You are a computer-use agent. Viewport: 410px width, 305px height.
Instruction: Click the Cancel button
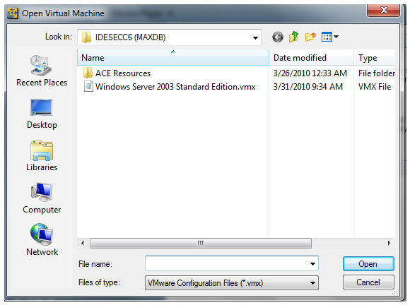pos(368,282)
